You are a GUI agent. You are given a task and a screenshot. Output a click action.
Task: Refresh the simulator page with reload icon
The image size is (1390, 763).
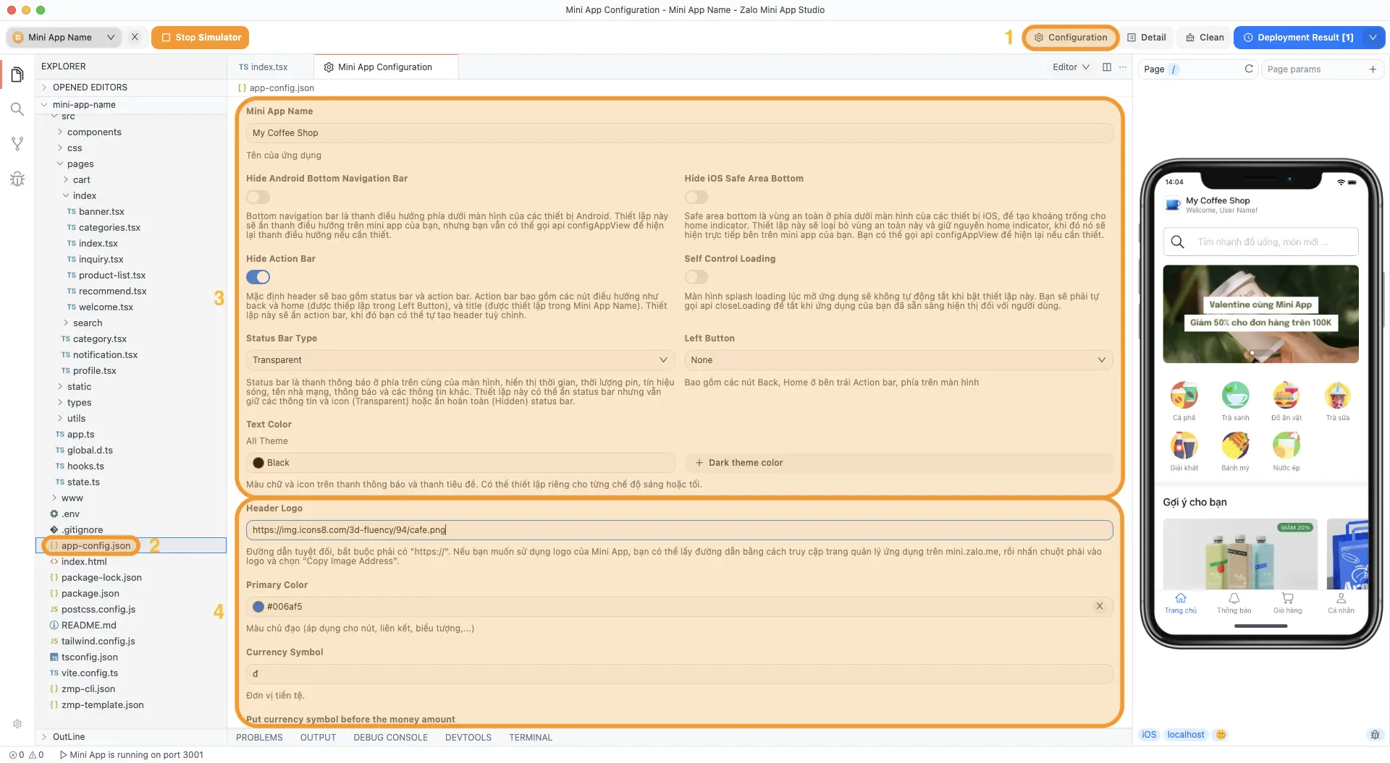click(x=1250, y=69)
